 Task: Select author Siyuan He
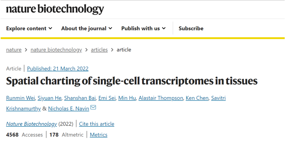(x=50, y=98)
